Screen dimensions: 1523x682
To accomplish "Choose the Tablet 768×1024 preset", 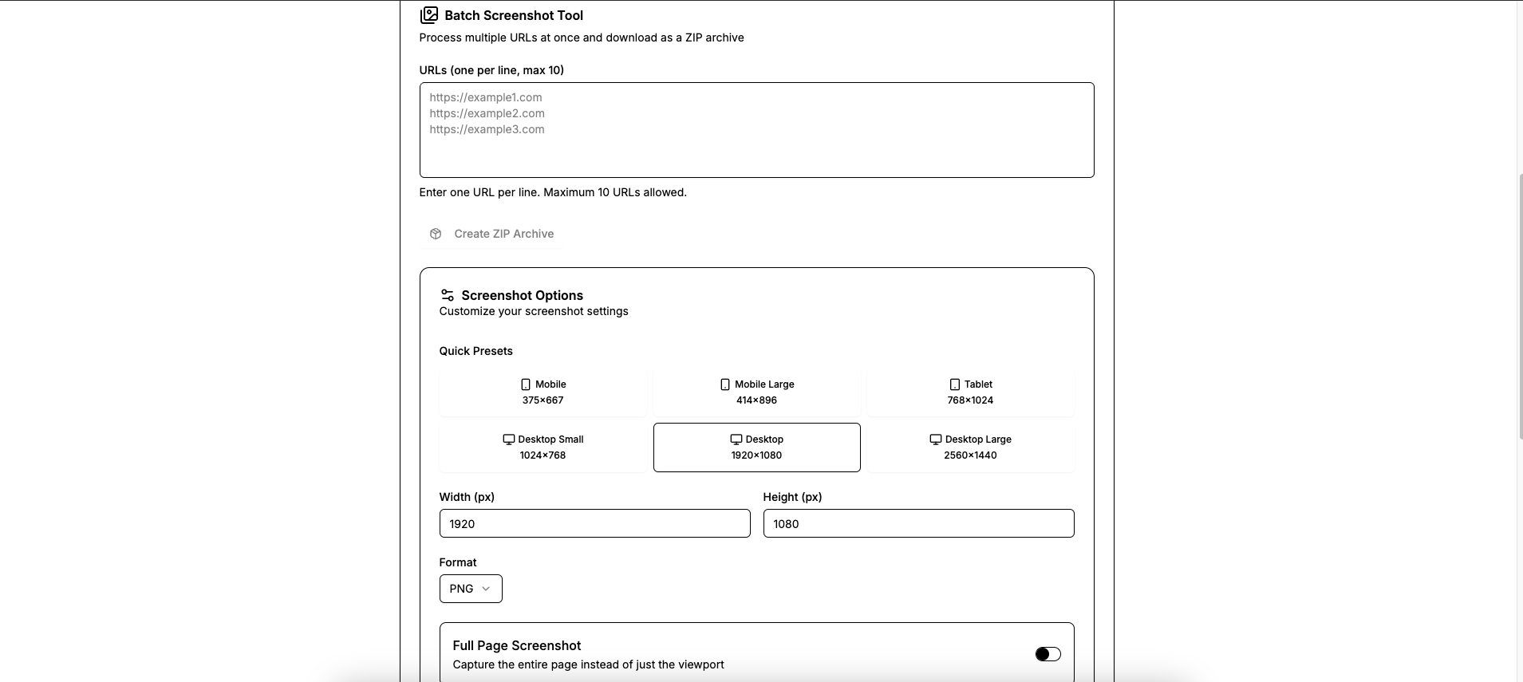I will pyautogui.click(x=970, y=392).
